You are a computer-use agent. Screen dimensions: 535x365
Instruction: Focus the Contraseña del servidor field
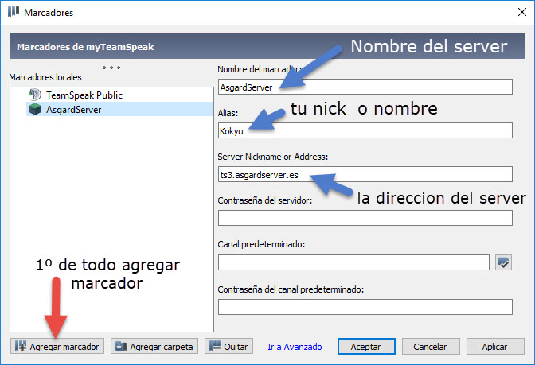(x=365, y=218)
